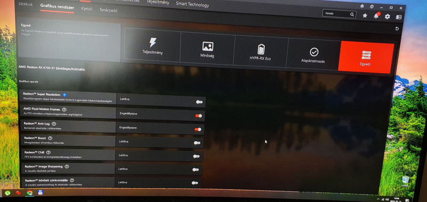This screenshot has height=202, width=427.
Task: Switch to the Grafikus rendszer tab
Action: point(57,6)
